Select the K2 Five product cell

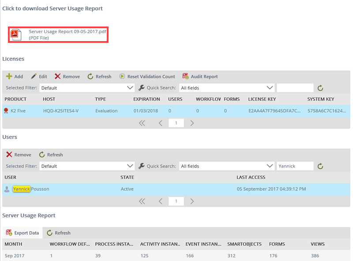(x=18, y=111)
